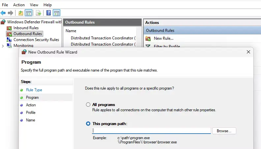
Task: Click the Back arrow toolbar icon
Action: pyautogui.click(x=3, y=13)
